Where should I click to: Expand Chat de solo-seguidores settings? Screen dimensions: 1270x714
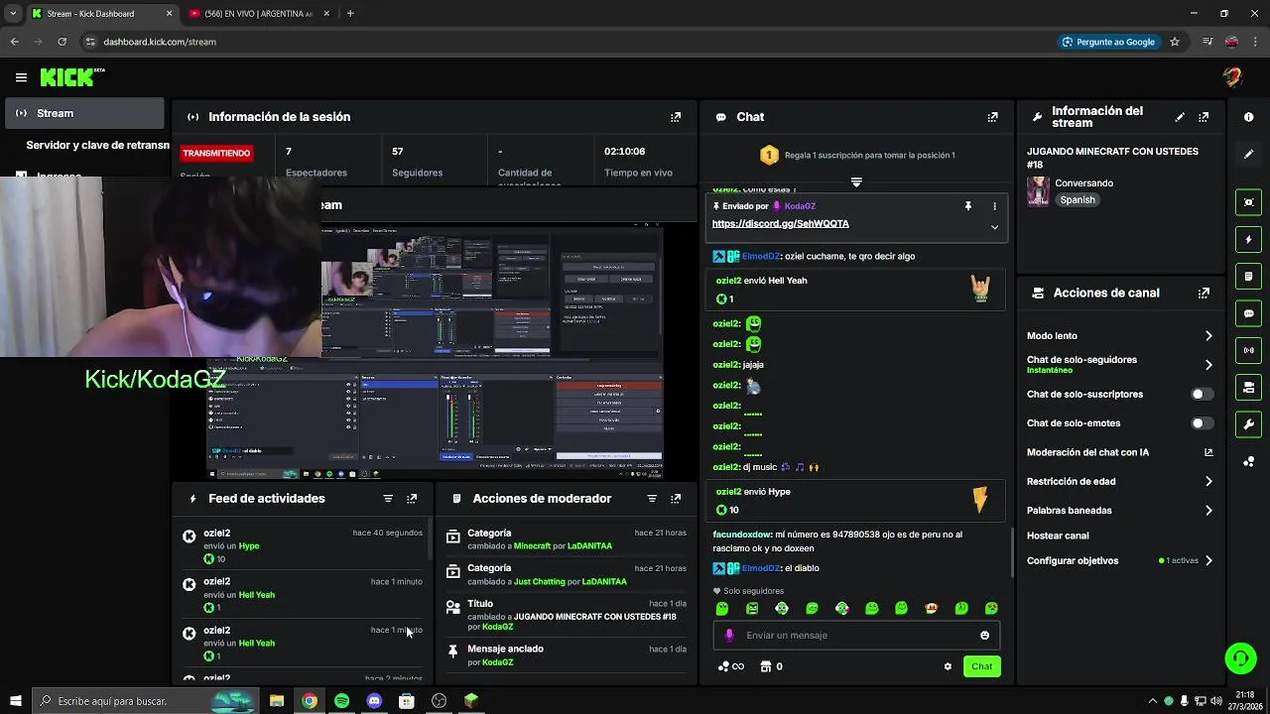click(x=1208, y=365)
